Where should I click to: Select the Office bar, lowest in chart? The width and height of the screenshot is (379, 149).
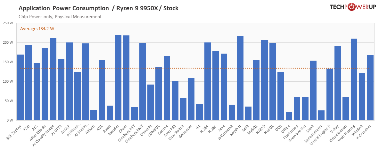point(289,116)
